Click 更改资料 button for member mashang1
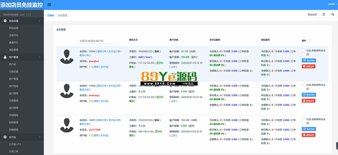The height and width of the screenshot is (155, 338). click(x=309, y=95)
